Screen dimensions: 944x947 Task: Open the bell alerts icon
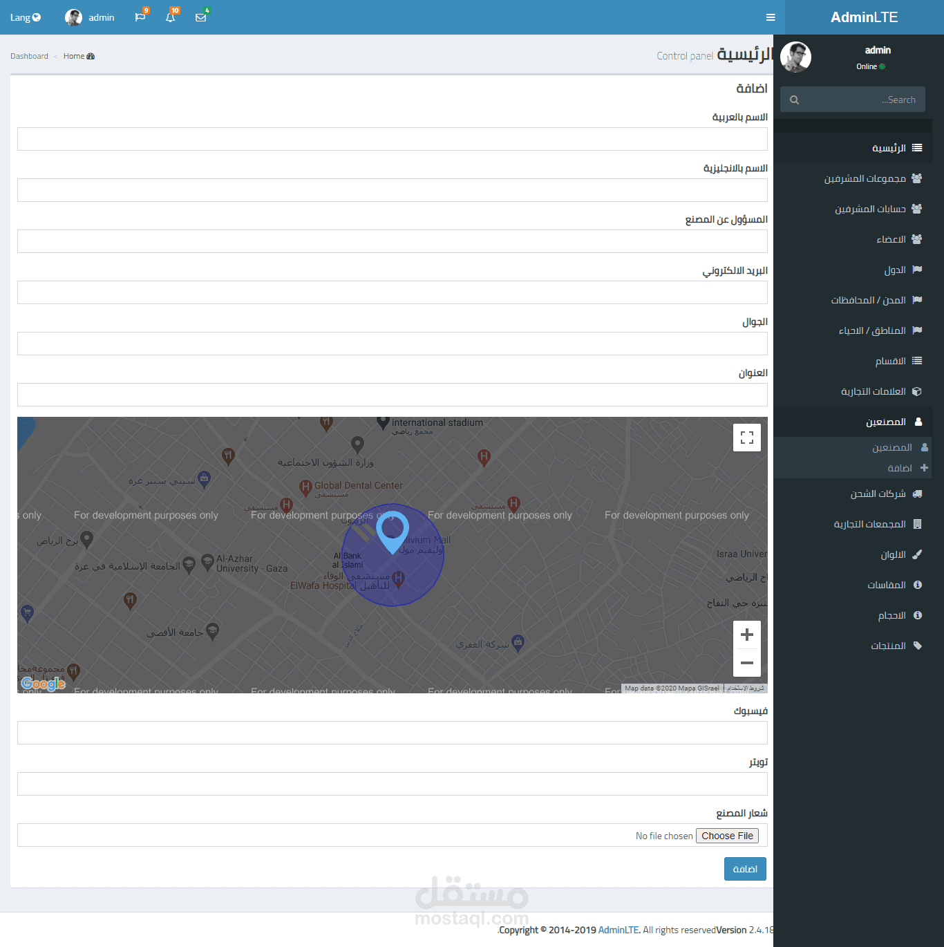[171, 17]
